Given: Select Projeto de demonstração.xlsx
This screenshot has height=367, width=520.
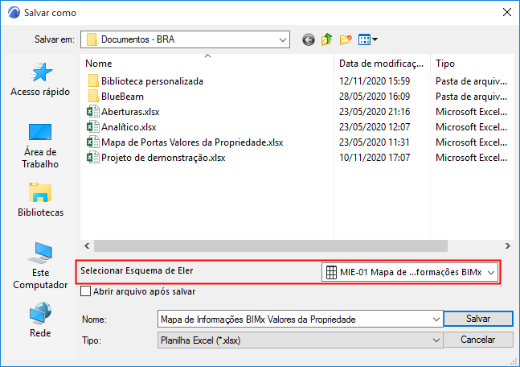Looking at the screenshot, I should pyautogui.click(x=163, y=158).
